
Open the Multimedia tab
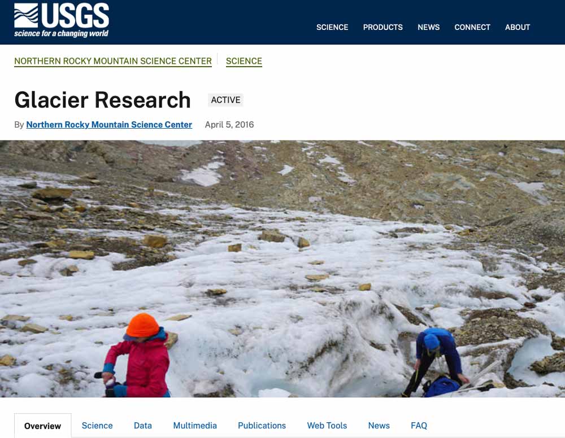point(195,426)
